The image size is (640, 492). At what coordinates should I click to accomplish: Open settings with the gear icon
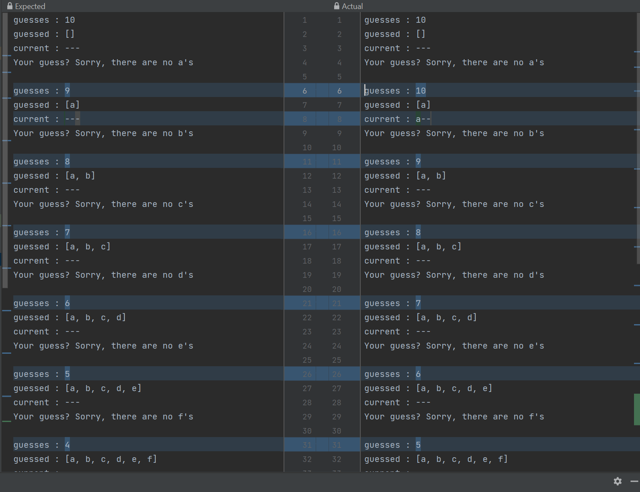pos(617,481)
